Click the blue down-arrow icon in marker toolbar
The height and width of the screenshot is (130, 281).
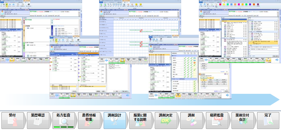[205, 5]
